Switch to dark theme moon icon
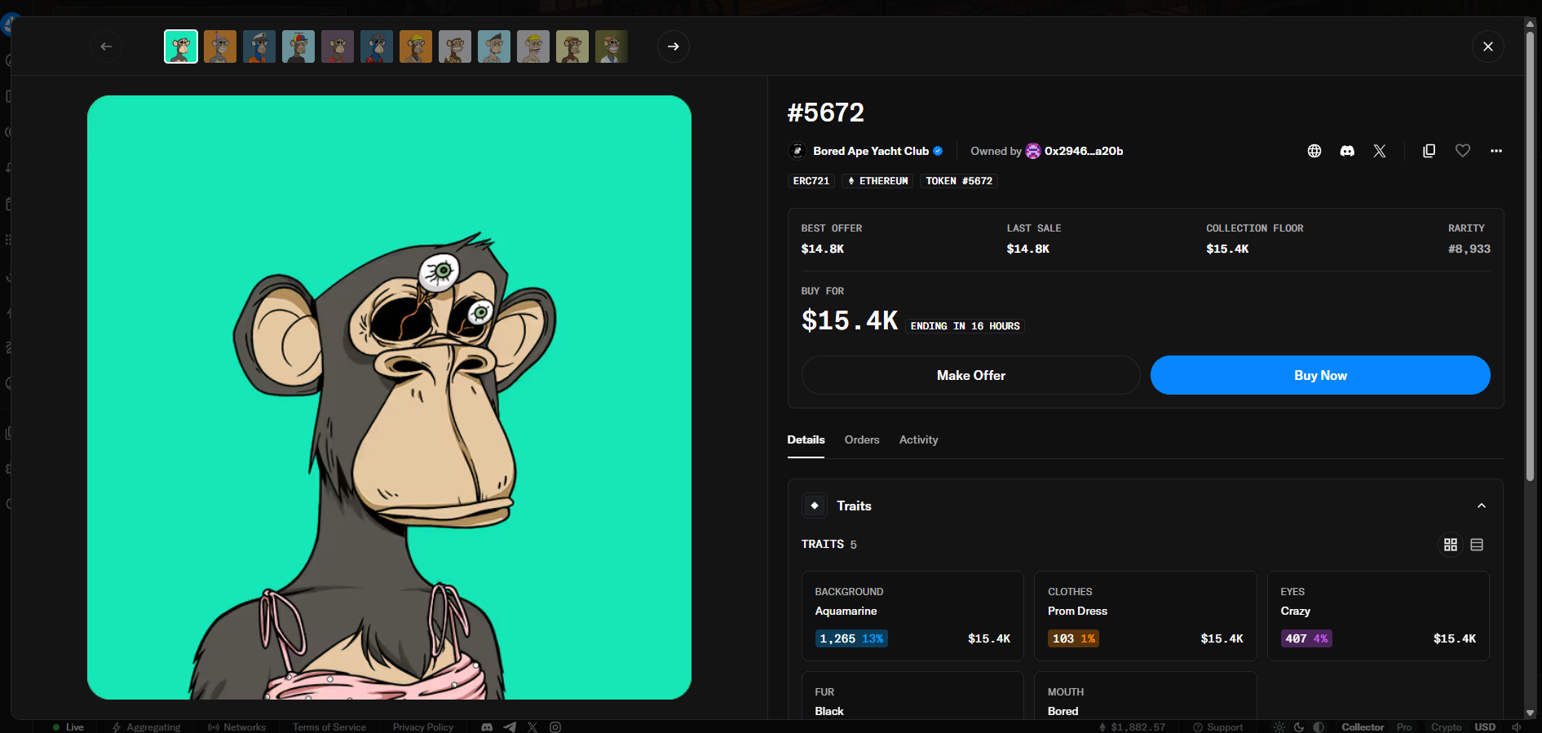The image size is (1542, 733). (x=1299, y=727)
